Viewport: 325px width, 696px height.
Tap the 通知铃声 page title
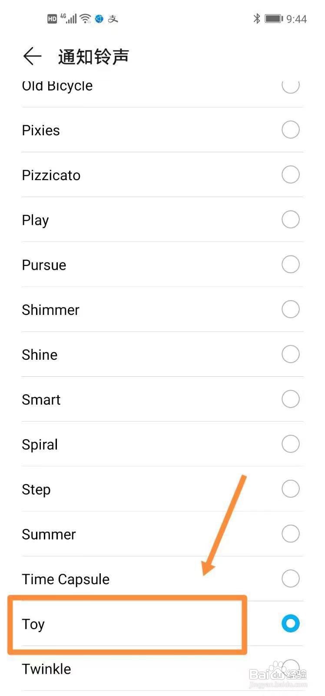tap(93, 57)
